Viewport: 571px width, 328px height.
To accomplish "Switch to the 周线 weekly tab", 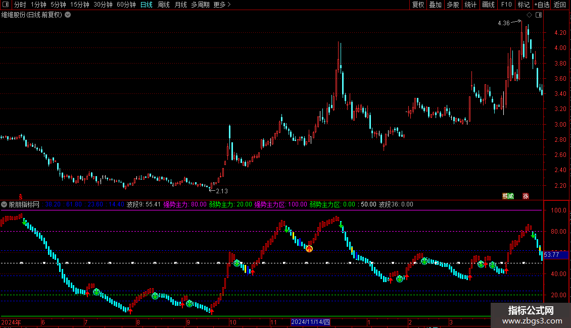I will point(164,5).
